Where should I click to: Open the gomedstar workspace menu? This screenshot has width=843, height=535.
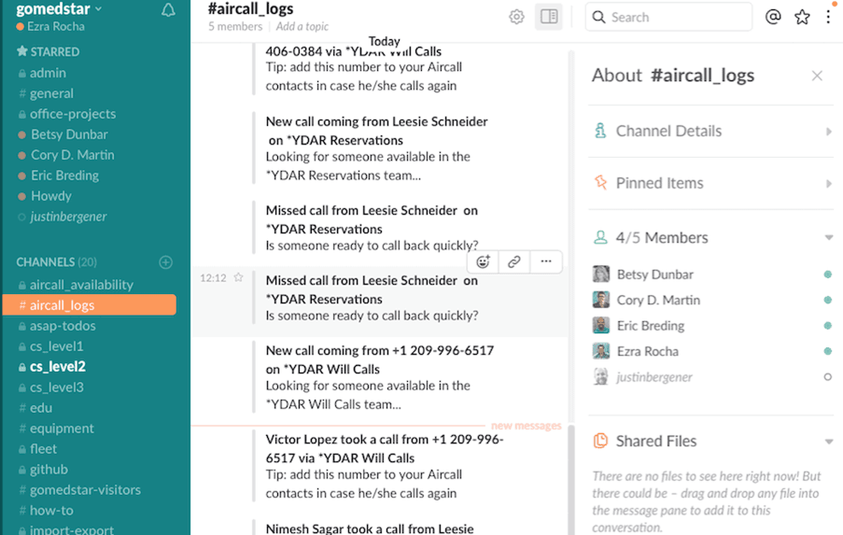[x=59, y=9]
